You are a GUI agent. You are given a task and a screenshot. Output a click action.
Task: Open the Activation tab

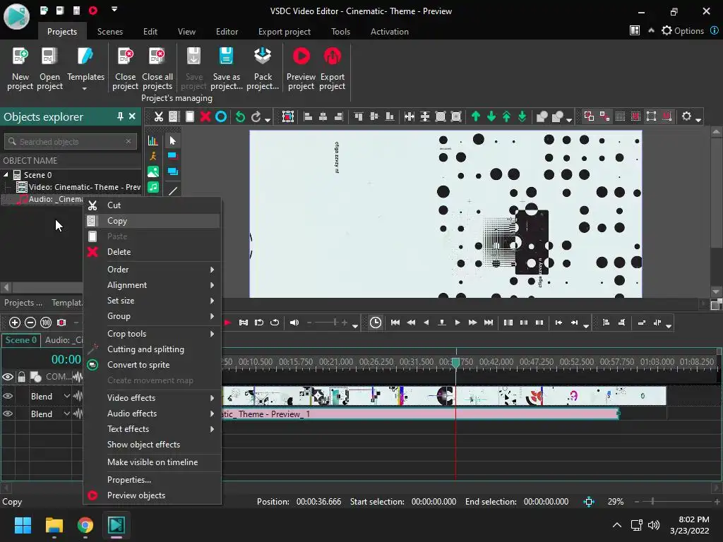pos(389,31)
